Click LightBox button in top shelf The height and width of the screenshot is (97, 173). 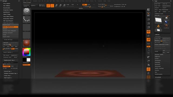point(34,5)
